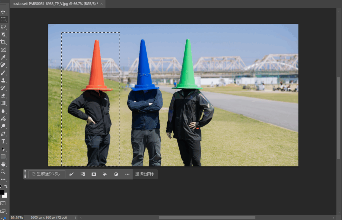342x220 pixels.
Task: Open the three-dots more options in task bar
Action: 127,174
